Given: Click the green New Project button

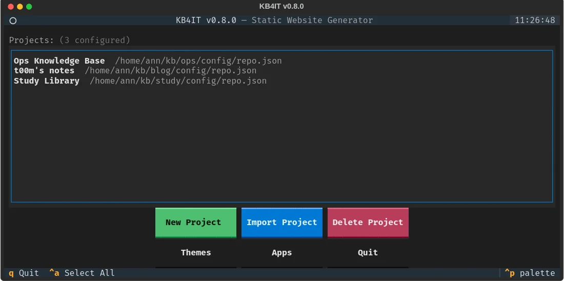Looking at the screenshot, I should (x=196, y=223).
